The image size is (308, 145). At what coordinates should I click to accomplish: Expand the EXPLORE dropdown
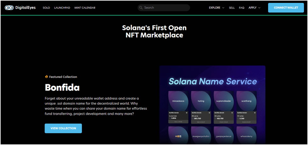[x=216, y=8]
